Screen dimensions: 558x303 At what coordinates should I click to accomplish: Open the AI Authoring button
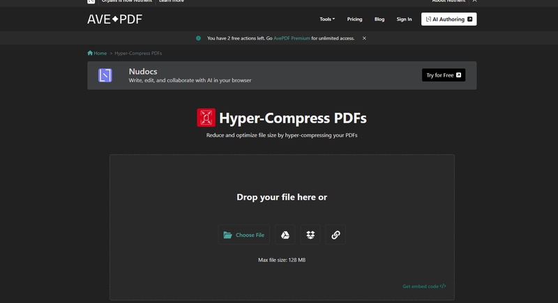click(x=448, y=20)
